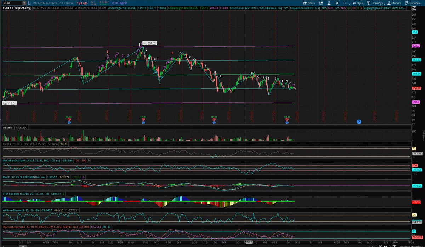Image resolution: width=425 pixels, height=247 pixels.
Task: Click the WilliamsPercentR study label
Action: pos(21,210)
